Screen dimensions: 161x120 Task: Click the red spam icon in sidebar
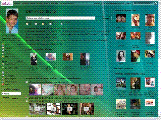(x=3, y=84)
